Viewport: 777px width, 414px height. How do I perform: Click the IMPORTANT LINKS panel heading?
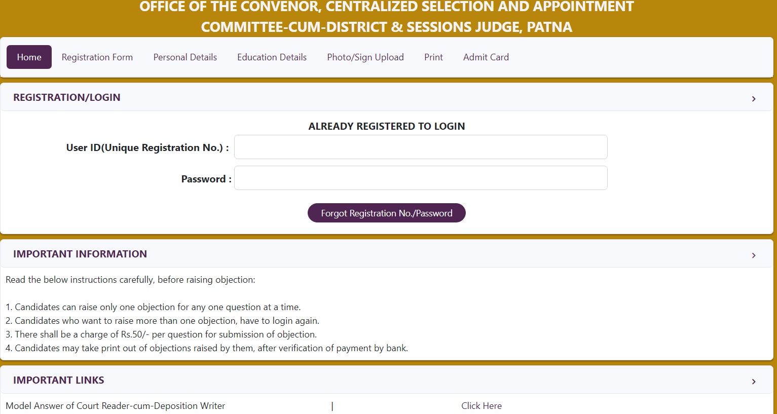(x=59, y=380)
